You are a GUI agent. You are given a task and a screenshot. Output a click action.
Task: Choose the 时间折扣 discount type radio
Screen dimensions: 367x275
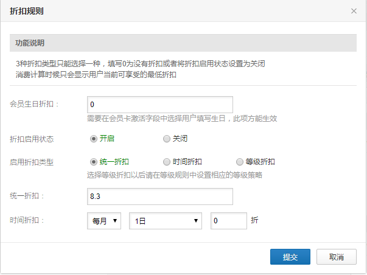(x=166, y=162)
